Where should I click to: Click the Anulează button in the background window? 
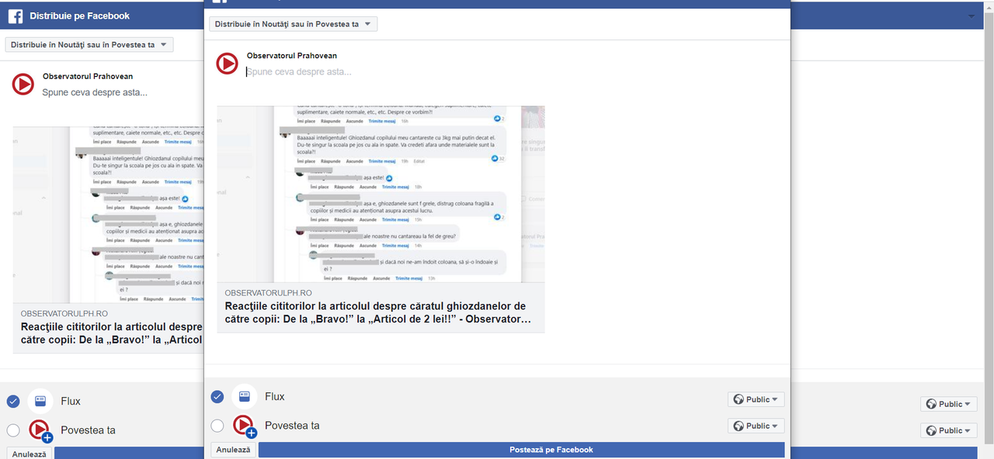coord(29,454)
